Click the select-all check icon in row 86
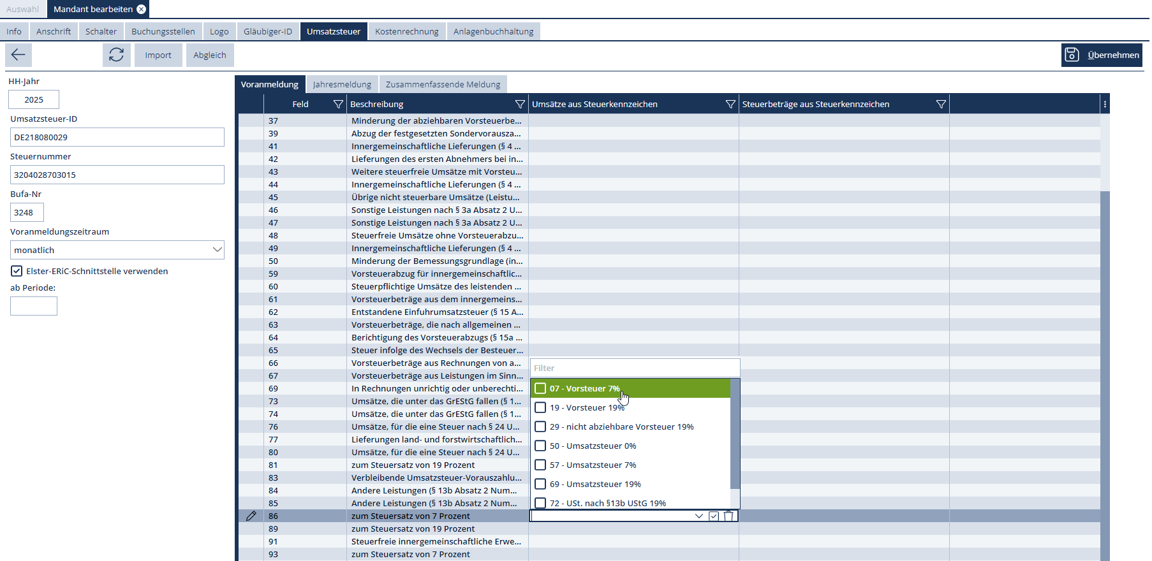 [714, 516]
